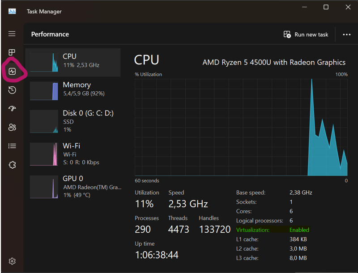Click the CPU mini graph thumbnail

coord(44,62)
